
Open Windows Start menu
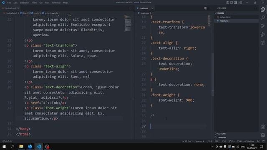point(4,146)
